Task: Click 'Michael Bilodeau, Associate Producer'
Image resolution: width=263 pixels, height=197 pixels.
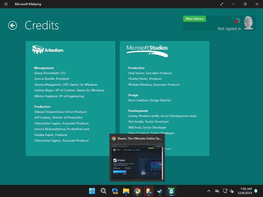Action: coord(154,85)
